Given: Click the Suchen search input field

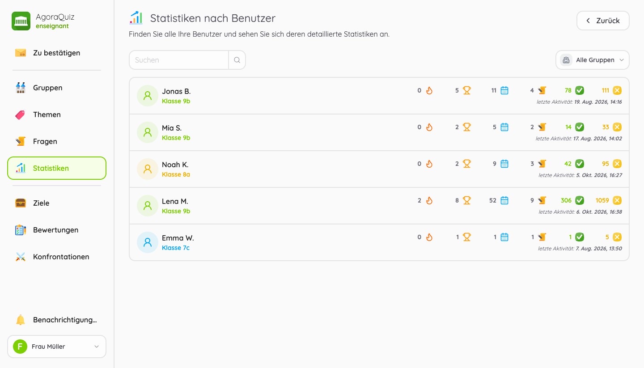Looking at the screenshot, I should point(179,60).
